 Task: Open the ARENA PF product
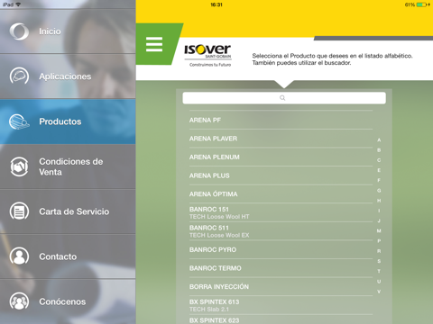tap(281, 120)
